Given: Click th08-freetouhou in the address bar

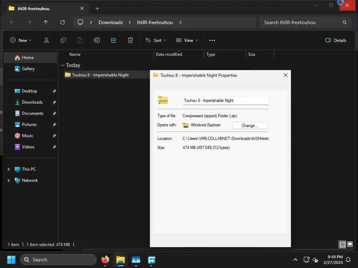Looking at the screenshot, I should coord(155,22).
